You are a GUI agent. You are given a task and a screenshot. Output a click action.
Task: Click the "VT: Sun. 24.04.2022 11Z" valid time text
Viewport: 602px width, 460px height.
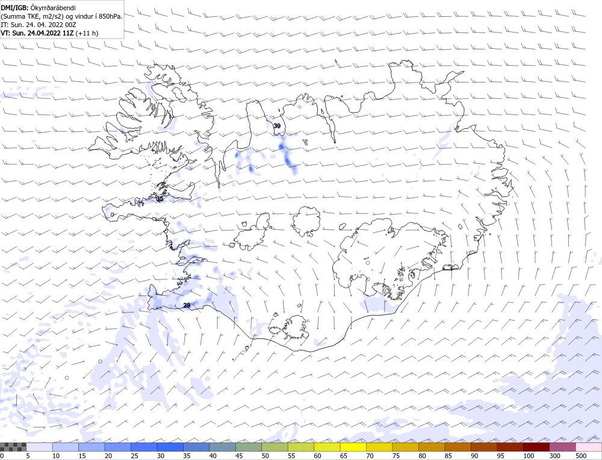(x=37, y=33)
